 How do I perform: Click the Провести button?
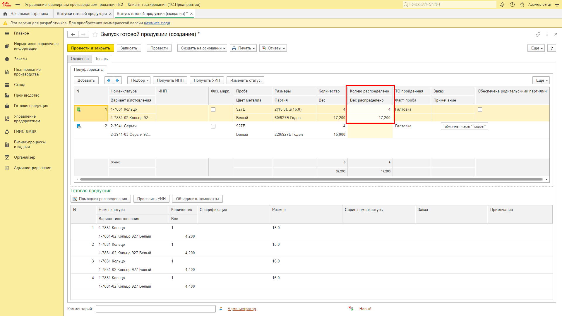[159, 48]
